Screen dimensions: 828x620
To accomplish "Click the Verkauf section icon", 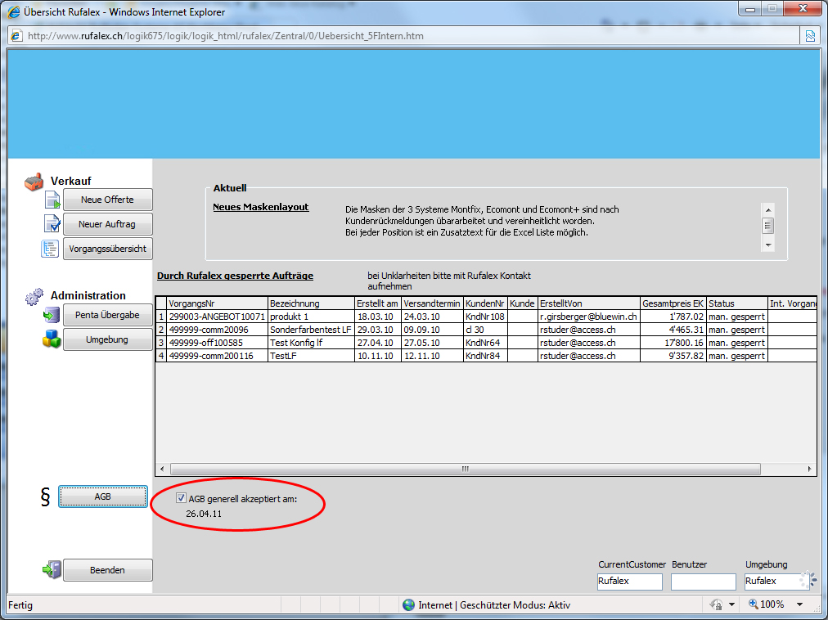I will click(x=34, y=182).
